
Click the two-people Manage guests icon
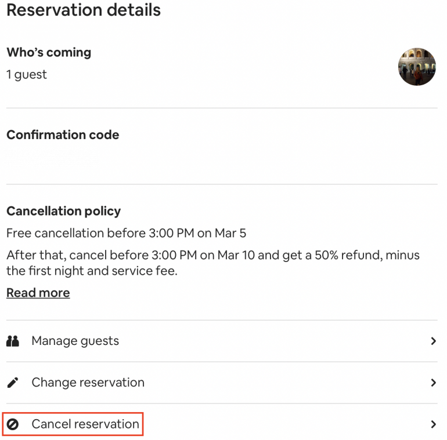[12, 341]
